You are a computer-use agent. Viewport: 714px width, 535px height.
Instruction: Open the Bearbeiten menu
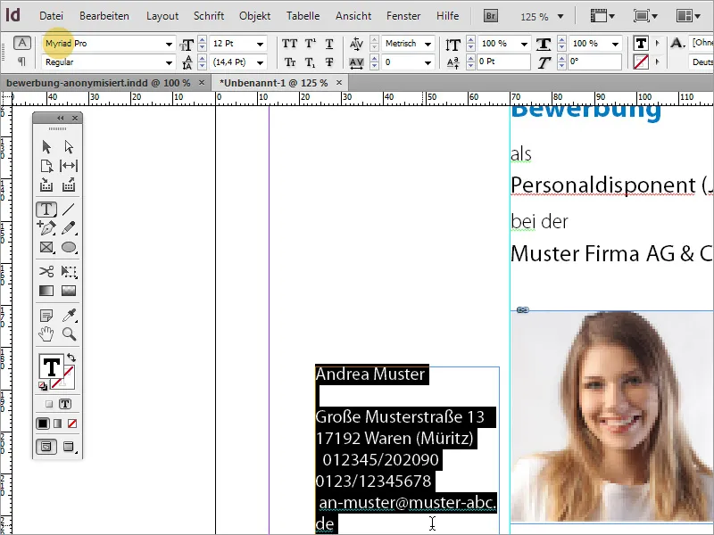(104, 16)
